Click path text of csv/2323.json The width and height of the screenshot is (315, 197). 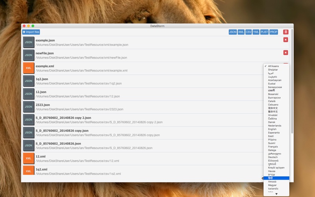[80, 109]
